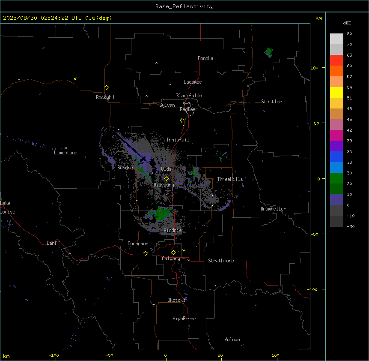Click the asterisk marker east of Innisfail
The height and width of the screenshot is (361, 369).
(215, 130)
